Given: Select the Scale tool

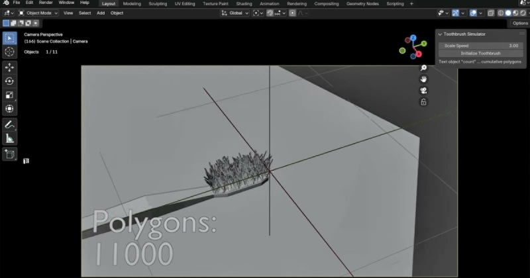Looking at the screenshot, I should pos(10,95).
